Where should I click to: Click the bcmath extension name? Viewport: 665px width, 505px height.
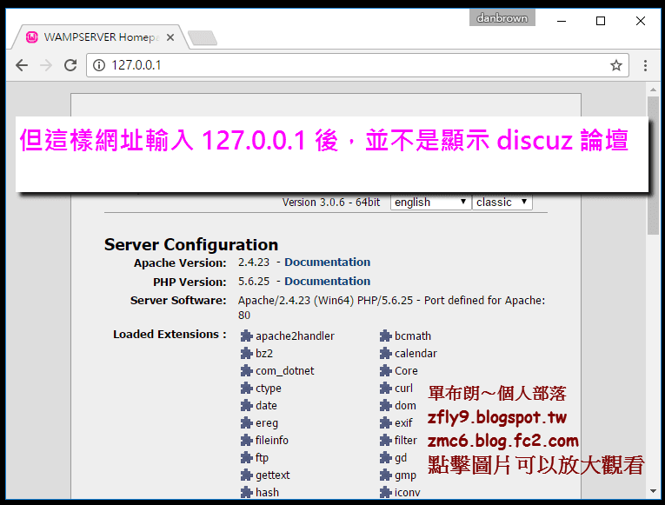pos(413,336)
